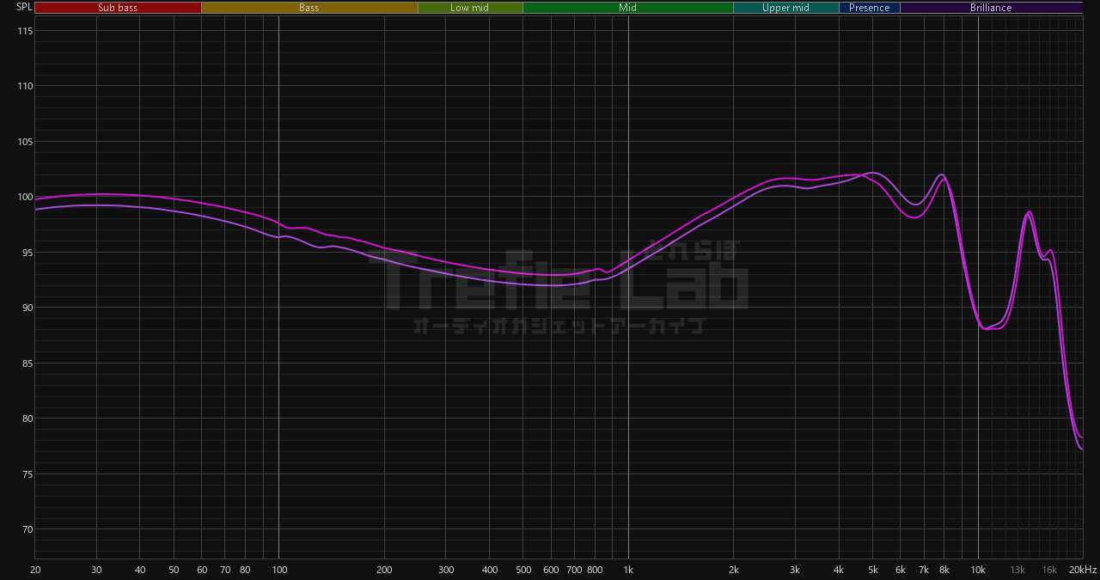
Task: Click the 100 Hz frequency axis label
Action: (278, 570)
